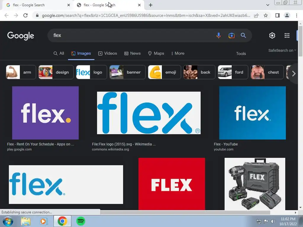This screenshot has height=227, width=303.
Task: Click Chrome icon in the taskbar
Action: (x=62, y=221)
